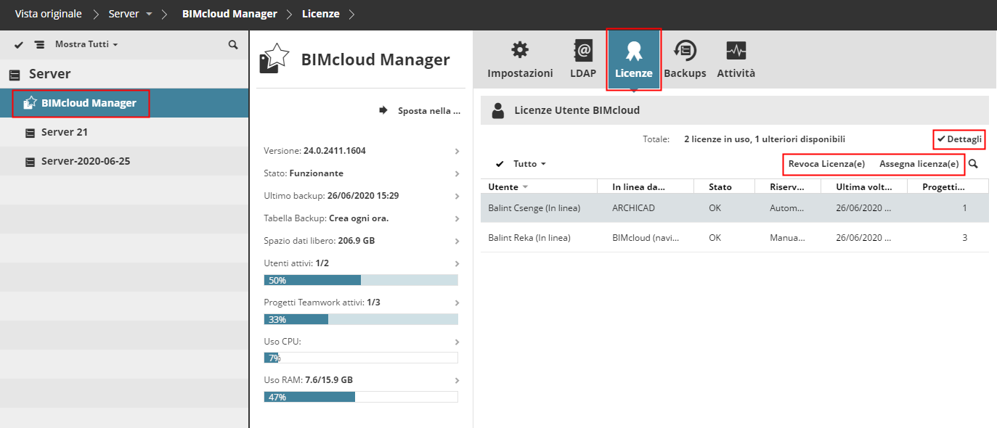Viewport: 997px width, 428px height.
Task: Select Server 21 in the server tree
Action: click(64, 132)
